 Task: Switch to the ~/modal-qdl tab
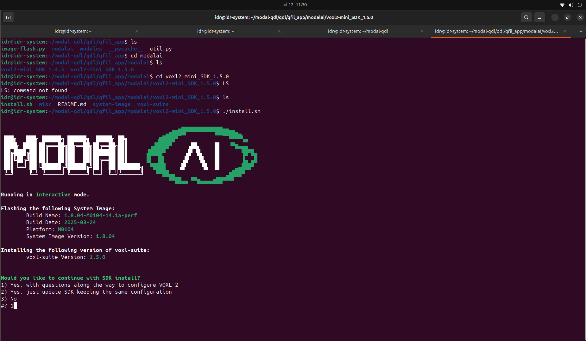pyautogui.click(x=358, y=31)
